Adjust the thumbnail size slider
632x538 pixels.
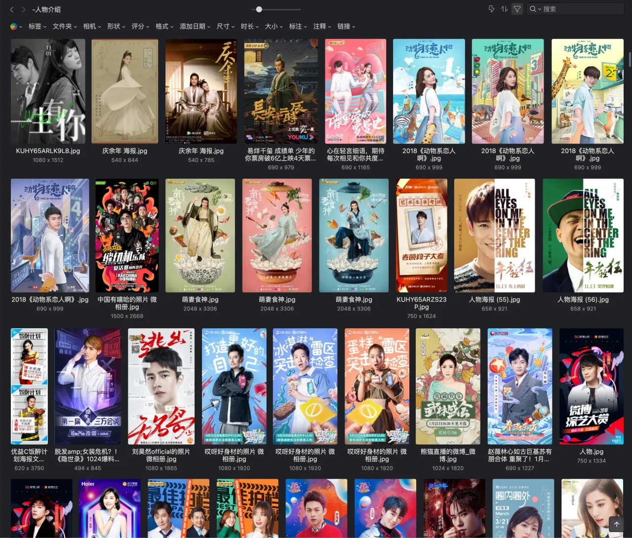coord(259,9)
